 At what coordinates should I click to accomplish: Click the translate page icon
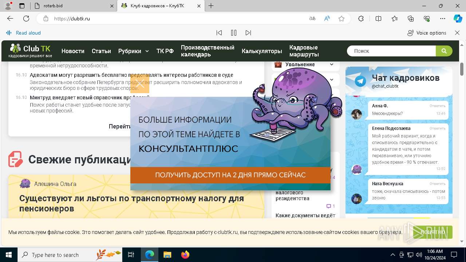pyautogui.click(x=312, y=19)
